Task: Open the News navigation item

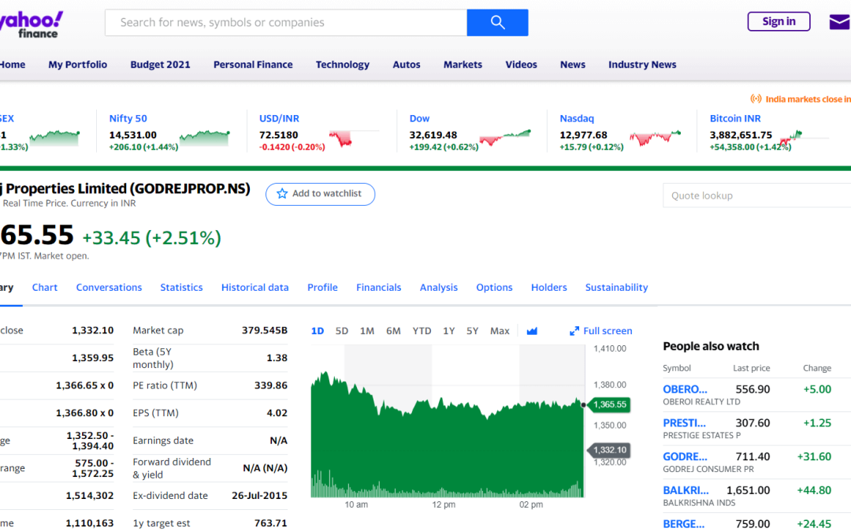Action: pyautogui.click(x=573, y=65)
